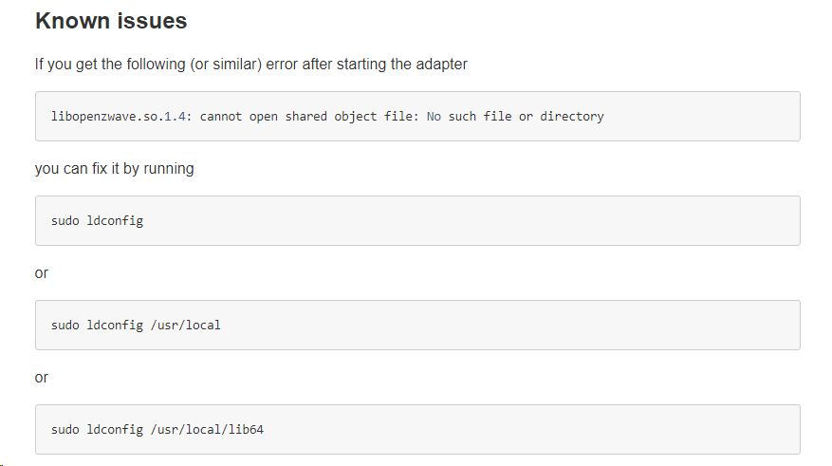The width and height of the screenshot is (832, 466).
Task: Click the 'If you get the following' paragraph
Action: tap(251, 65)
